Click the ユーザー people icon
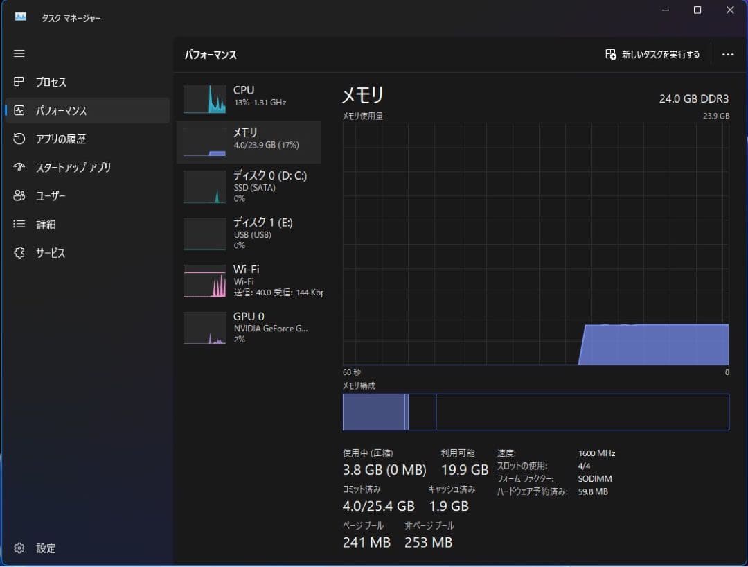748x567 pixels. tap(19, 196)
